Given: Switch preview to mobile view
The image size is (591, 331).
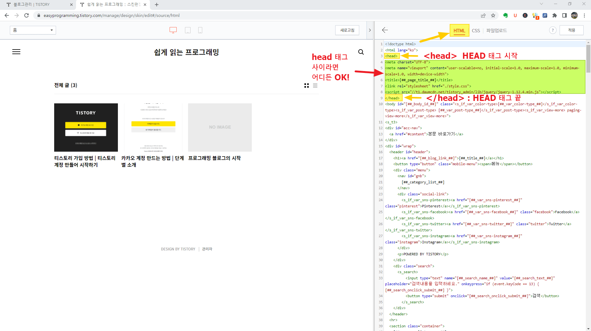Looking at the screenshot, I should tap(200, 30).
